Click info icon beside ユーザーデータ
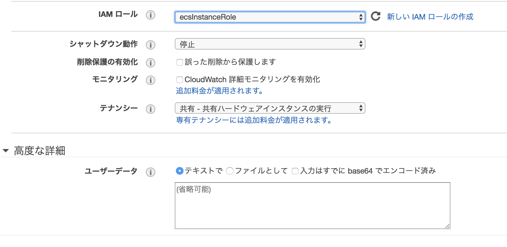The height and width of the screenshot is (247, 507). tap(151, 172)
